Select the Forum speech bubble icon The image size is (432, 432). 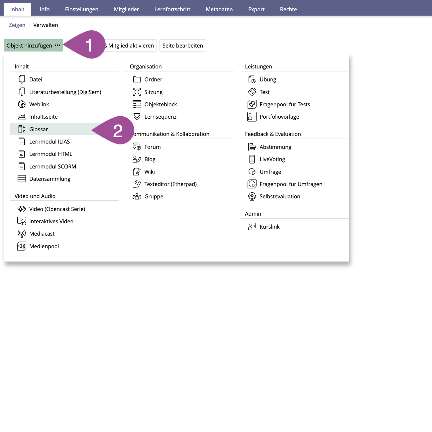click(137, 147)
